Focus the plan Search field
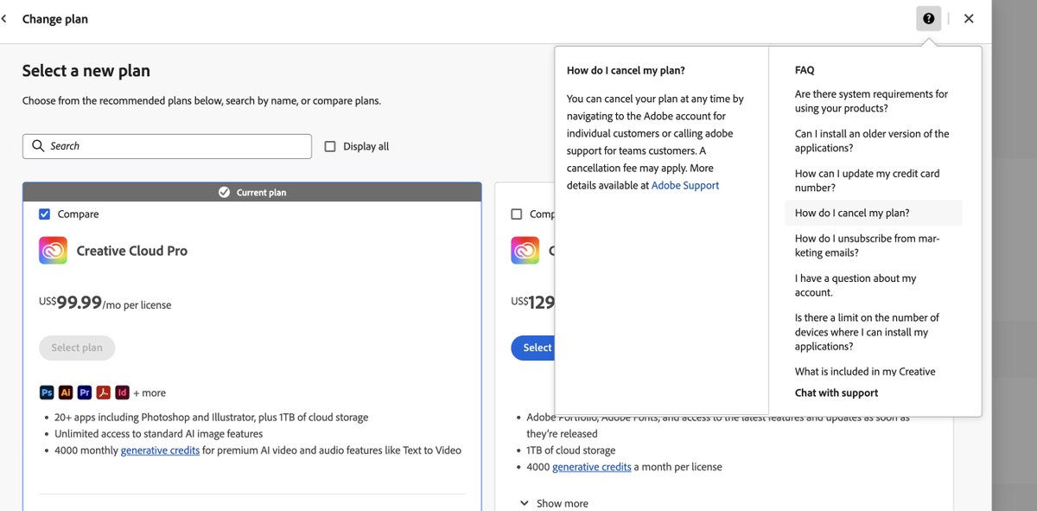Screen dimensions: 1037x511 click(x=167, y=146)
